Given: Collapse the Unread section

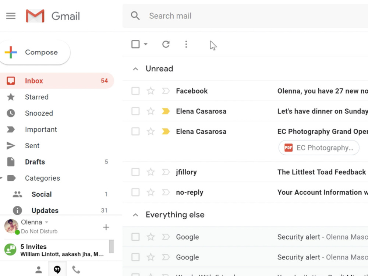Looking at the screenshot, I should [x=135, y=69].
